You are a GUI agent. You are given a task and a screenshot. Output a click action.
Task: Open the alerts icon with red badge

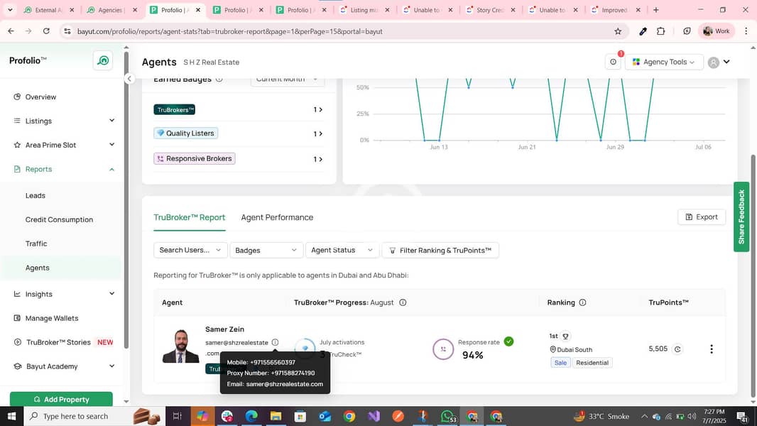point(614,61)
